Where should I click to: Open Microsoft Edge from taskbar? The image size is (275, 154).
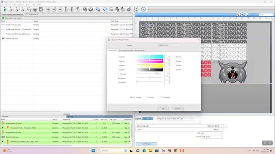pos(144,151)
